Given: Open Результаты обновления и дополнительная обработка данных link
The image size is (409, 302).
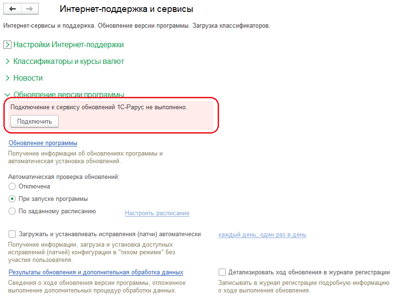Looking at the screenshot, I should [96, 272].
